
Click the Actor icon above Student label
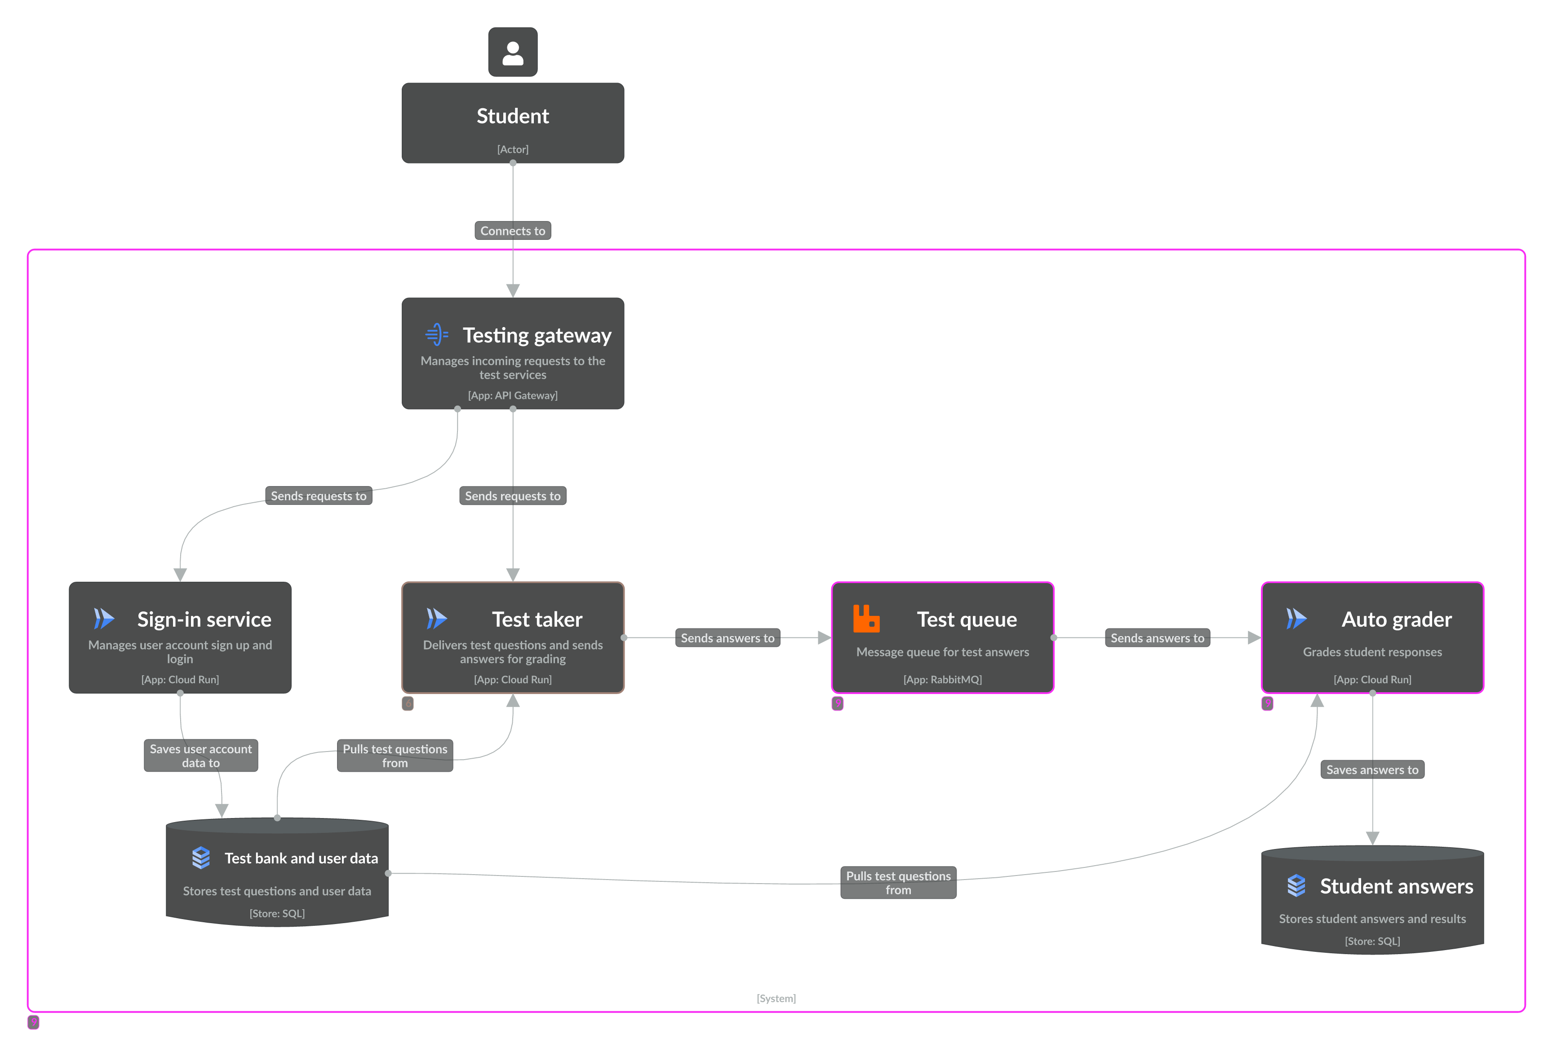(x=512, y=53)
